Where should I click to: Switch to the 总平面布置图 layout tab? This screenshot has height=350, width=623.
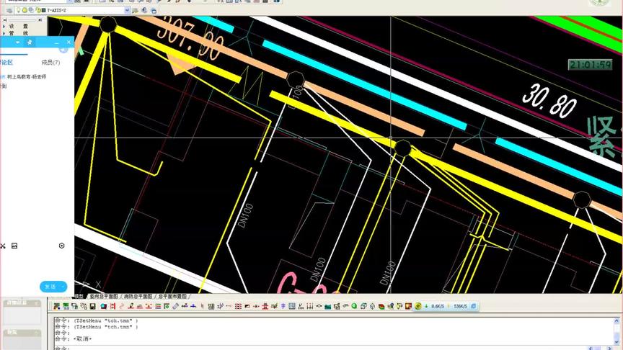172,297
